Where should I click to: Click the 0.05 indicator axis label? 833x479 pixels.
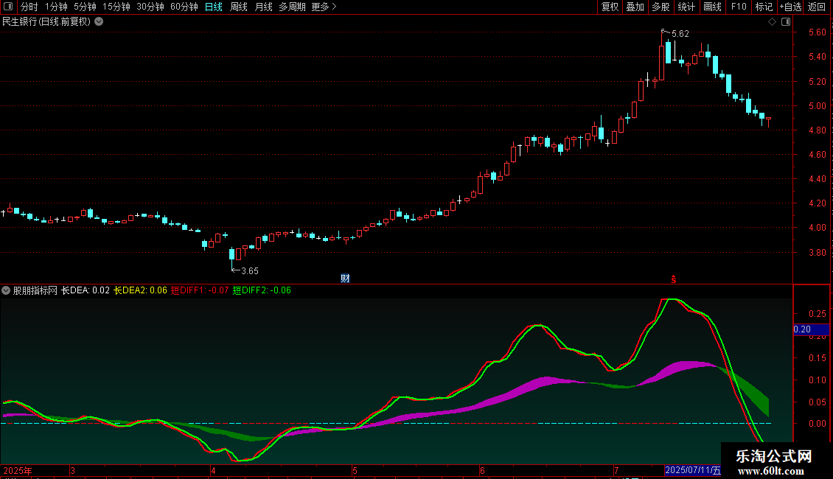coord(818,402)
